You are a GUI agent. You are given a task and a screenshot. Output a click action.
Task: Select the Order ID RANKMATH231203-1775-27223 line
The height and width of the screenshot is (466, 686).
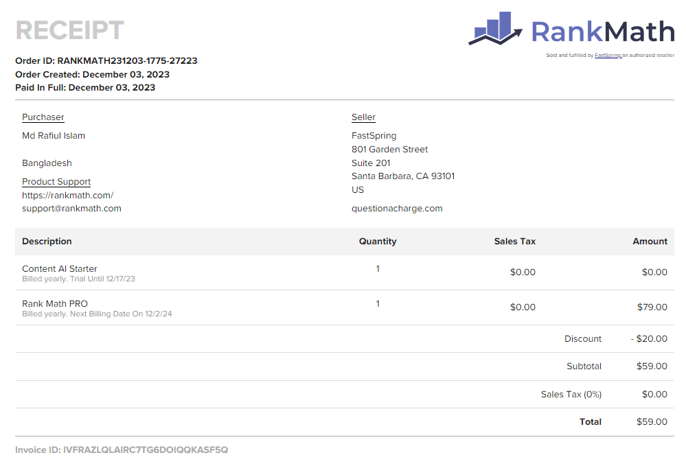tap(106, 61)
